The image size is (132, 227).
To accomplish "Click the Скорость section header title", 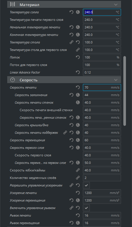I will pos(29,80).
